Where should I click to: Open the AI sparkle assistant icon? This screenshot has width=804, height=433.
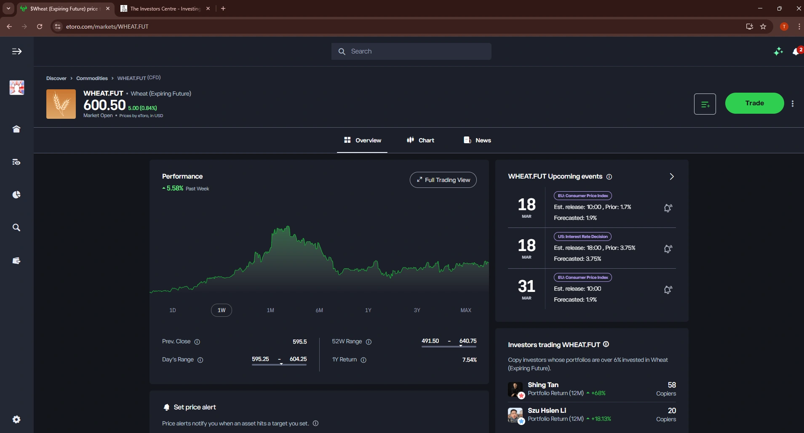778,51
